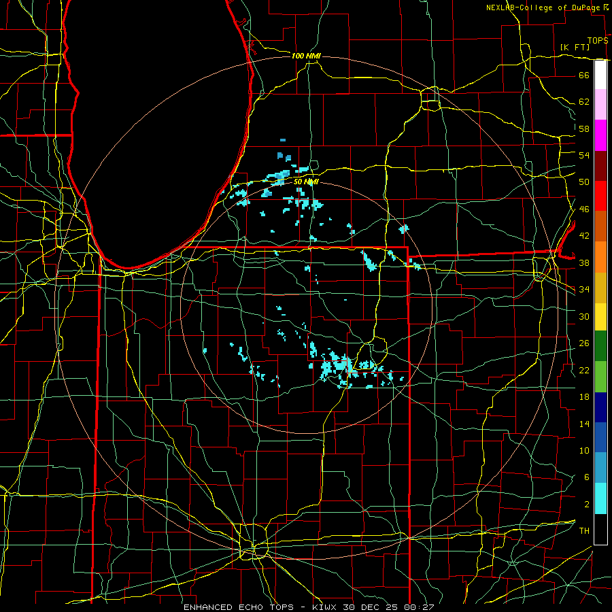Click the magenta legend swatch
The image size is (612, 612).
point(600,135)
